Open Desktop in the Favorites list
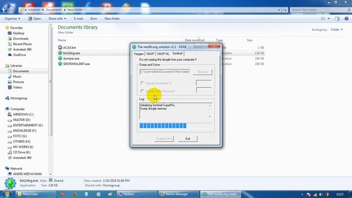Image resolution: width=352 pixels, height=198 pixels. (x=18, y=33)
